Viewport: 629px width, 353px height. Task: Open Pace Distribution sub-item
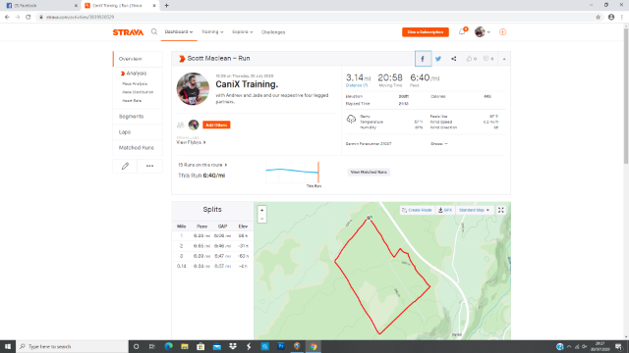[x=138, y=92]
